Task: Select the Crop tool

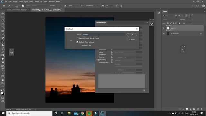Action: coord(3,27)
